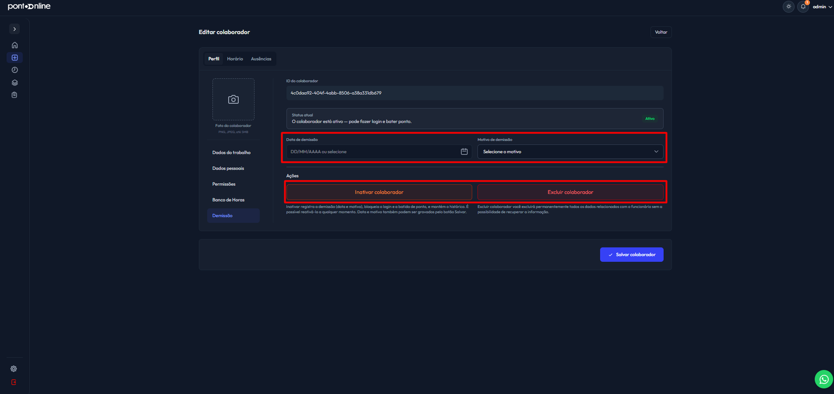Open the calendar picker for dismissal date
This screenshot has width=834, height=394.
[x=464, y=152]
